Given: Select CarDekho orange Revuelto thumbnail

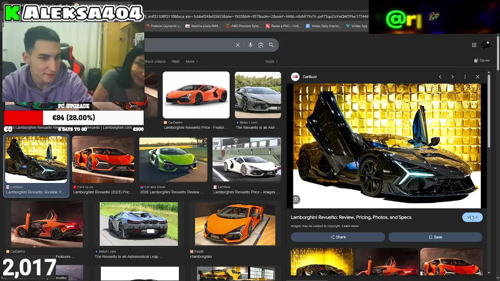Looking at the screenshot, I should pyautogui.click(x=196, y=95).
